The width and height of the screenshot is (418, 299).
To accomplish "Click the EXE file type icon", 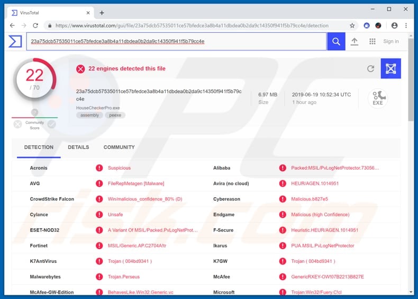I will 378,98.
